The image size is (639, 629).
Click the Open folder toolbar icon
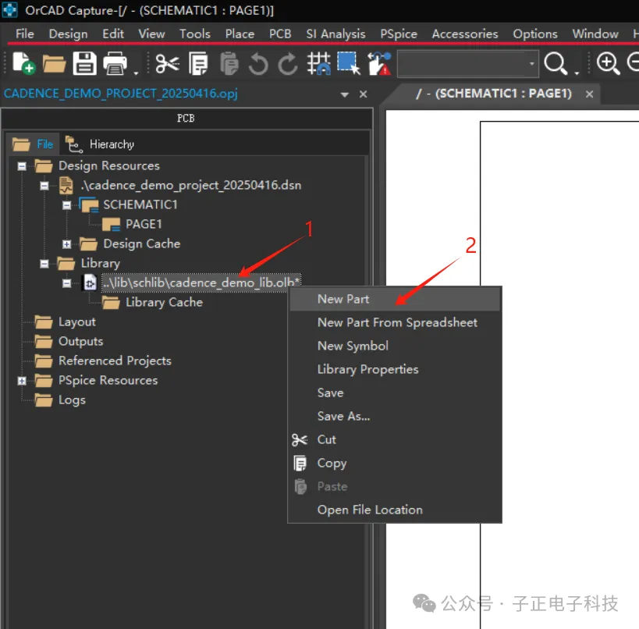[x=54, y=64]
